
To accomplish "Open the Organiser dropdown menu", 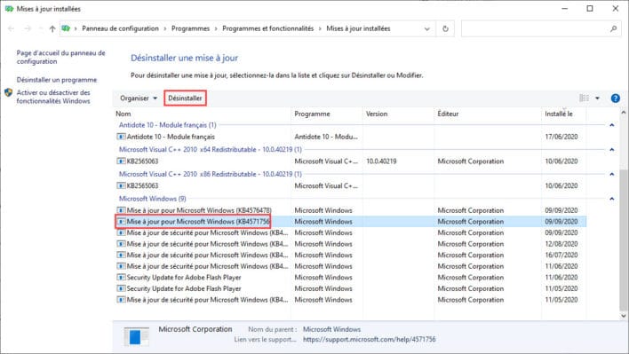I will click(139, 98).
